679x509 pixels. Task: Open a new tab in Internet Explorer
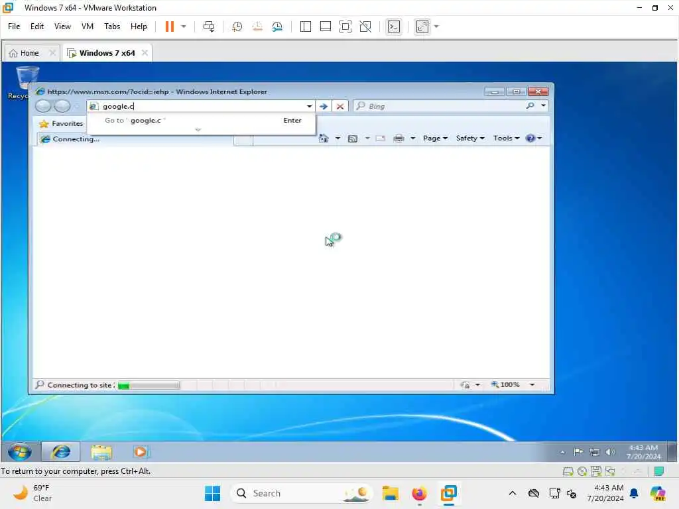pyautogui.click(x=243, y=140)
